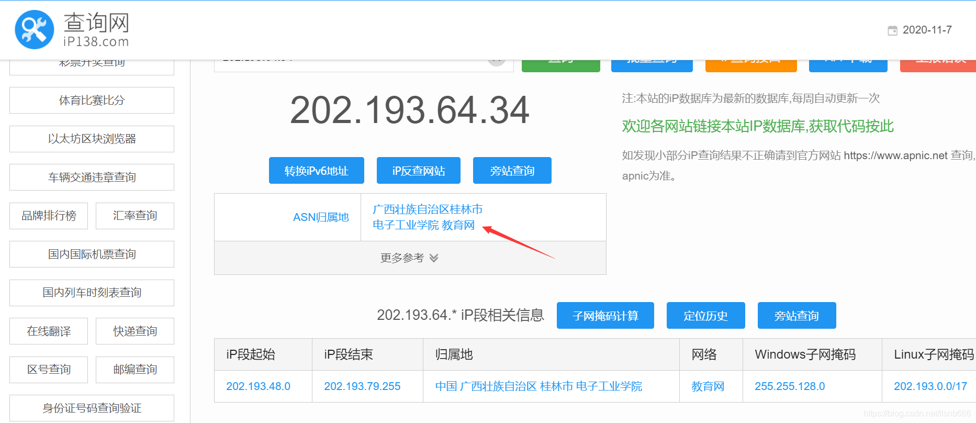Click the iP反查网站 button
976x423 pixels.
419,171
